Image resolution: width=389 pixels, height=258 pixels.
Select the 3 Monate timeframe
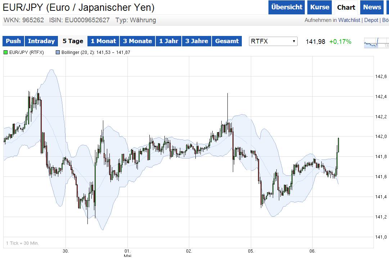pyautogui.click(x=137, y=41)
